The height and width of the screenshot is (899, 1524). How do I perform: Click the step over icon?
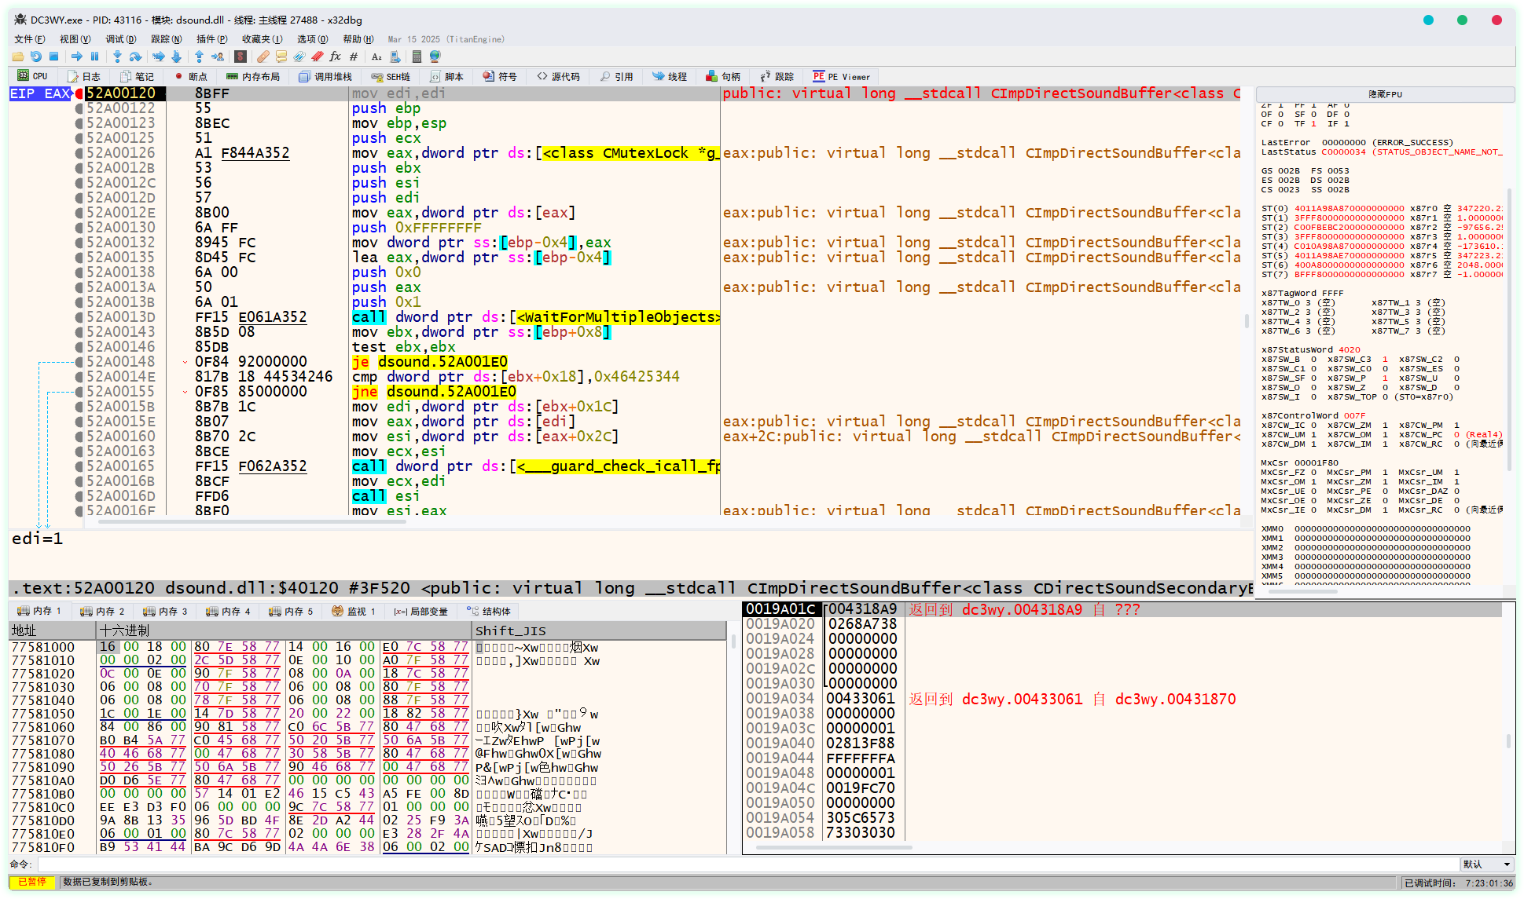pyautogui.click(x=136, y=57)
